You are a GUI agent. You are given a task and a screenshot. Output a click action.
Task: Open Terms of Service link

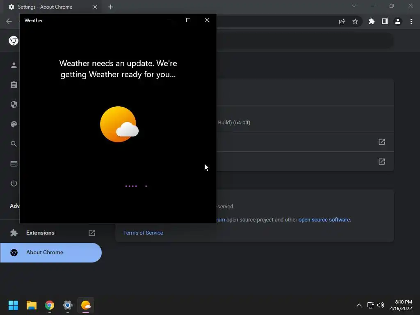pyautogui.click(x=143, y=233)
